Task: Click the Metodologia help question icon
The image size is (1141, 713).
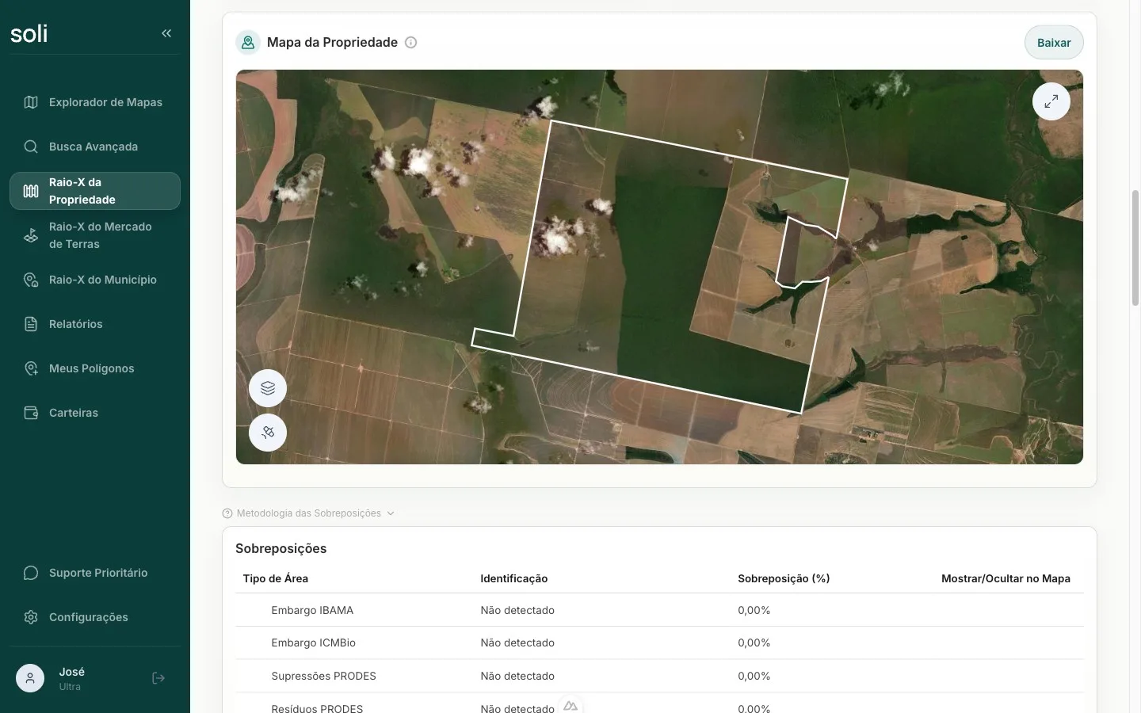Action: [x=227, y=513]
